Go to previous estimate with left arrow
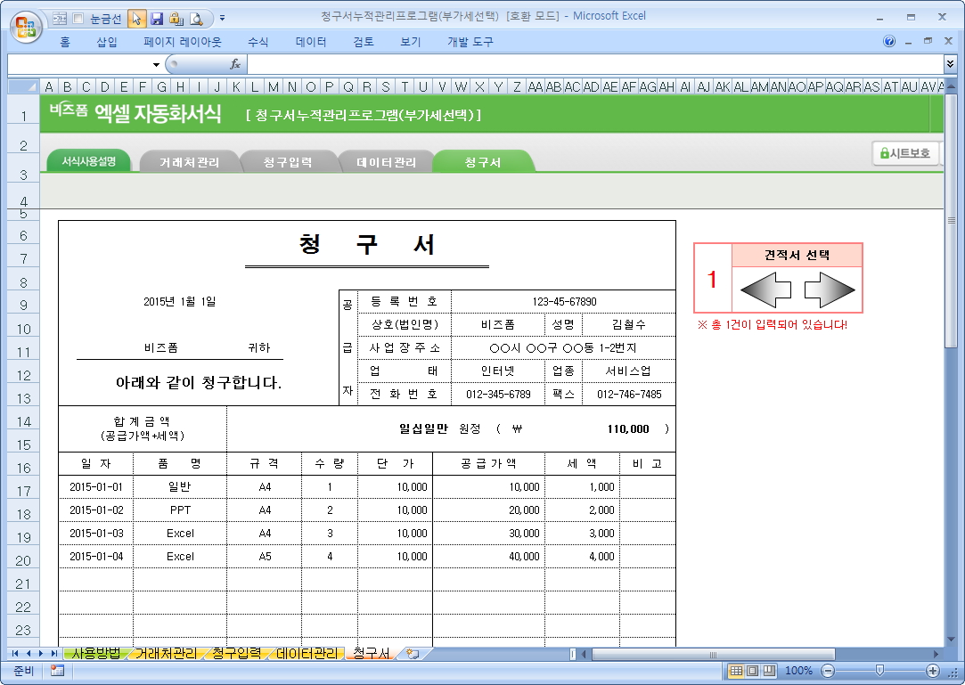The image size is (965, 685). pos(765,290)
